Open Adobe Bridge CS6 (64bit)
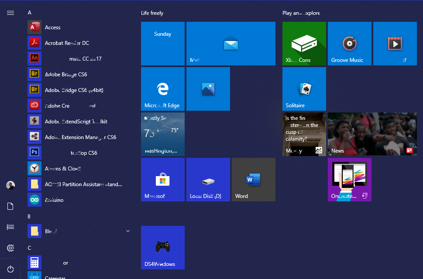 (79, 90)
